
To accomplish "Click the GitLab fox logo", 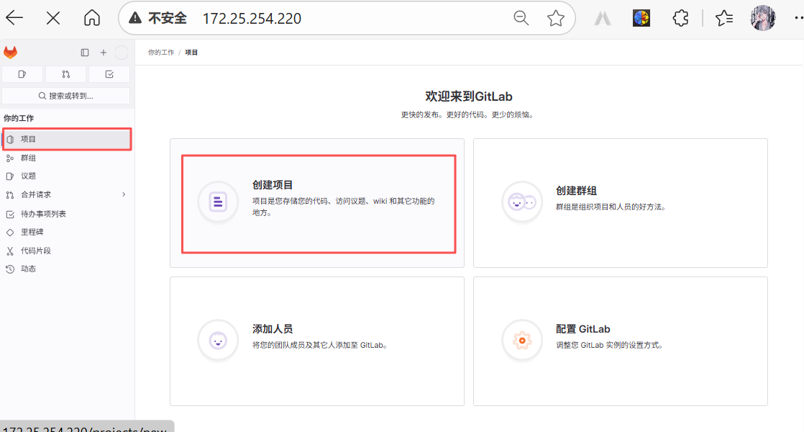I will (x=10, y=53).
